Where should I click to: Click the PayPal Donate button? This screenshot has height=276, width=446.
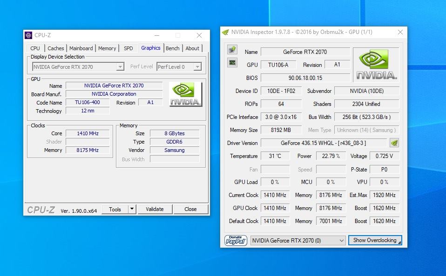pyautogui.click(x=236, y=241)
